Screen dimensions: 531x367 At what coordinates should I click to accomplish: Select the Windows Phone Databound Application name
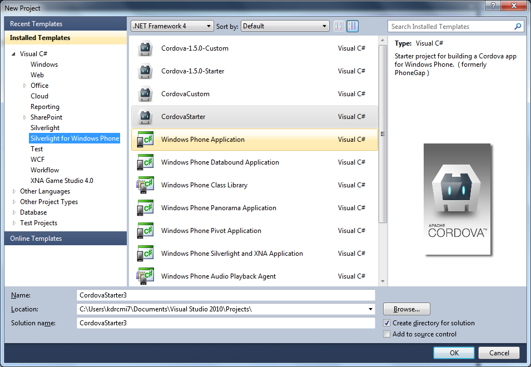coord(220,162)
